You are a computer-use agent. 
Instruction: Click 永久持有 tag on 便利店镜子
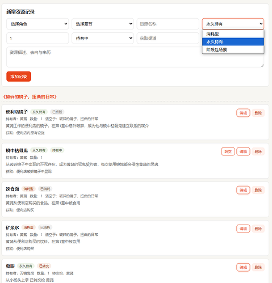click(39, 112)
